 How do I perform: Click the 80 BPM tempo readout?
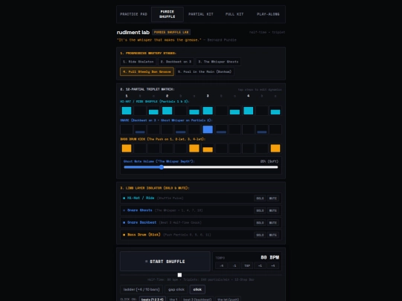pyautogui.click(x=269, y=257)
